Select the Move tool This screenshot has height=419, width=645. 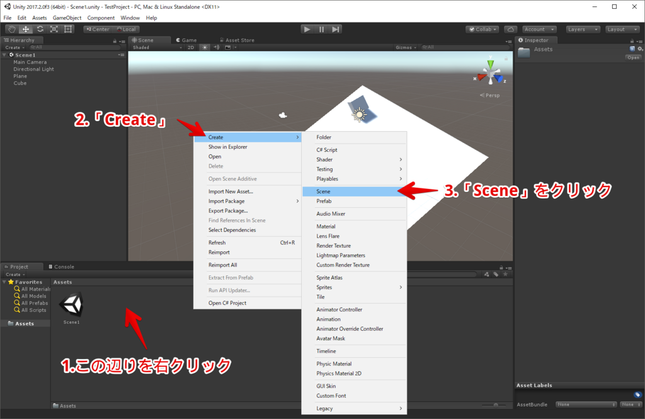coord(25,29)
